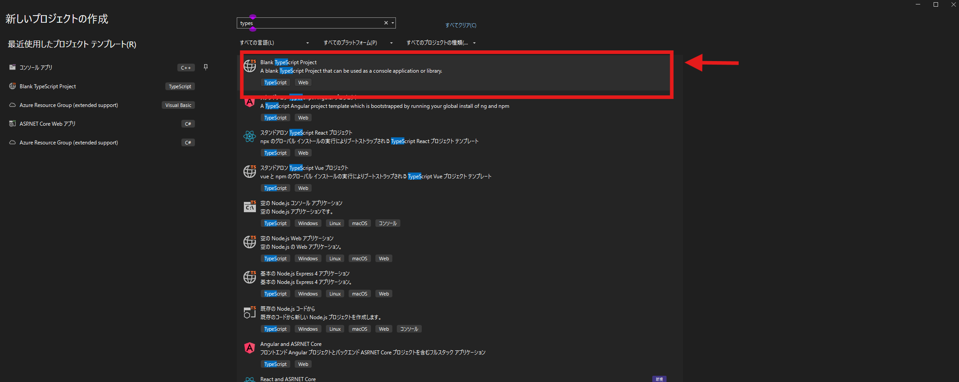This screenshot has width=959, height=382.
Task: Clear the search box with the X button
Action: [x=386, y=23]
